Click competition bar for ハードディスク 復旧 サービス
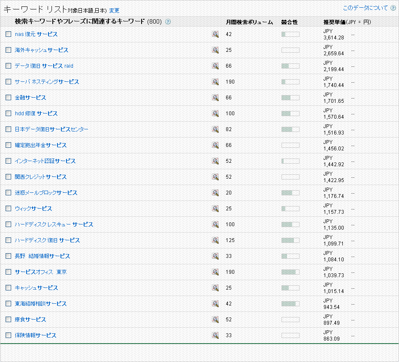The width and height of the screenshot is (399, 362). tap(290, 240)
